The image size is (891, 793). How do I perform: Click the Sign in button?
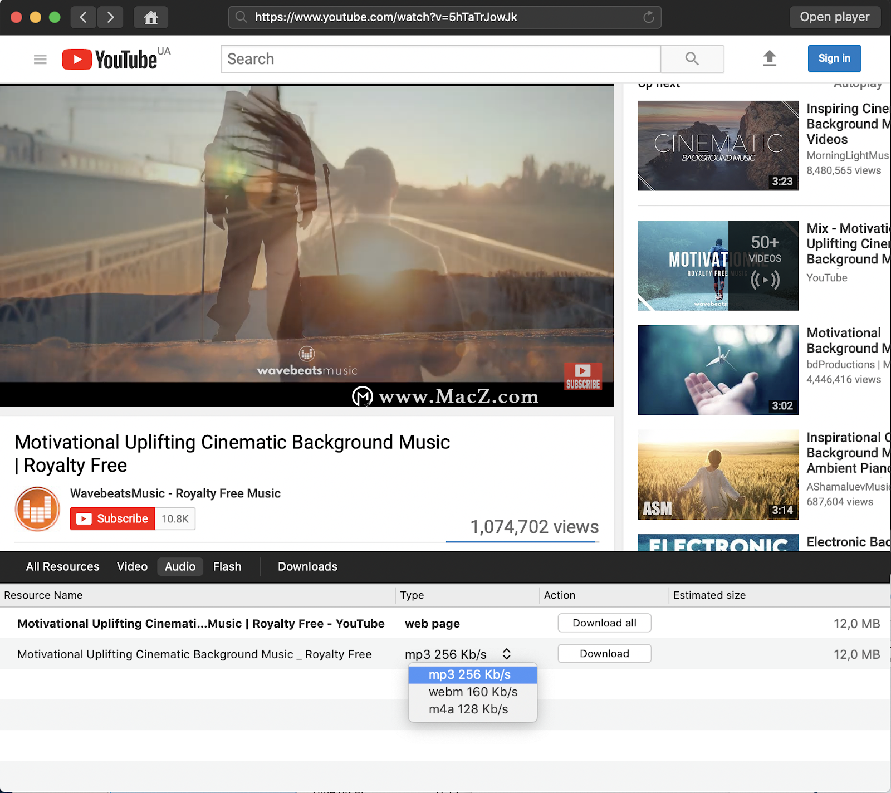834,58
